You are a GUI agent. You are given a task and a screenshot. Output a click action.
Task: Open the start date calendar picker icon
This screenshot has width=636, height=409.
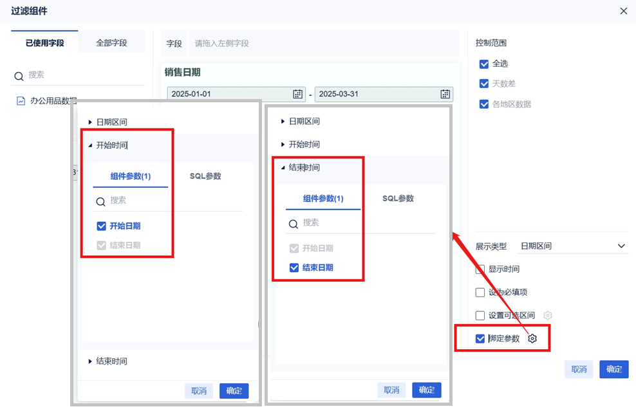297,94
